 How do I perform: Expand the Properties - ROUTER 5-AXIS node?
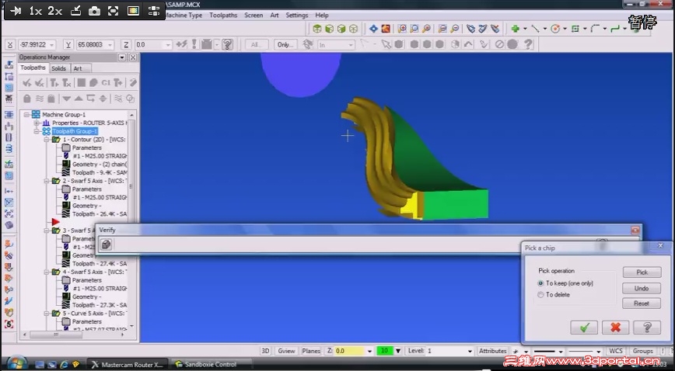click(x=37, y=123)
